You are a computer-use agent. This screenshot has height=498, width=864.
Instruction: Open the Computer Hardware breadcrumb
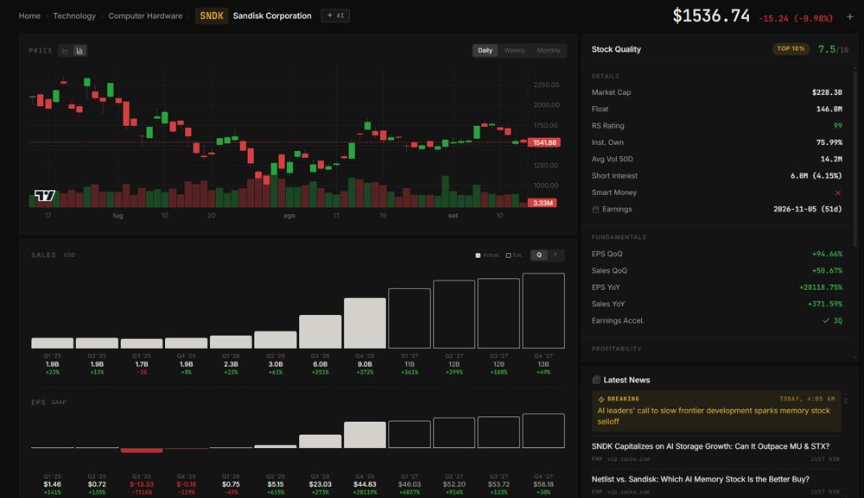pos(145,16)
